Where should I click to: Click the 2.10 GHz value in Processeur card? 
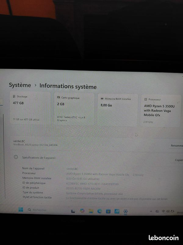point(148,122)
